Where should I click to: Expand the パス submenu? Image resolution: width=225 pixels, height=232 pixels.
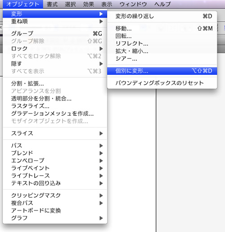pyautogui.click(x=55, y=146)
